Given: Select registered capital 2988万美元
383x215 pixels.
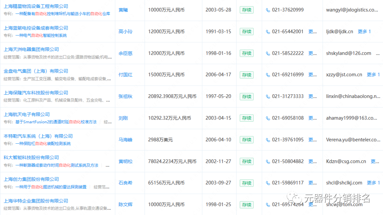Looking at the screenshot, I should click(x=161, y=140).
